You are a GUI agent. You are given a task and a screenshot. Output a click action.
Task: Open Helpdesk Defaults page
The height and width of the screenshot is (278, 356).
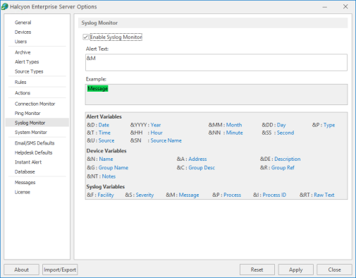(33, 152)
